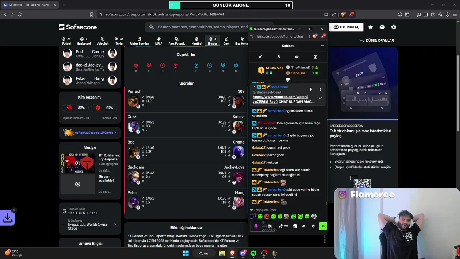Open the pinned YouTube link

click(x=280, y=99)
